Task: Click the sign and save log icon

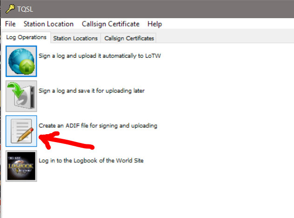Action: (21, 96)
